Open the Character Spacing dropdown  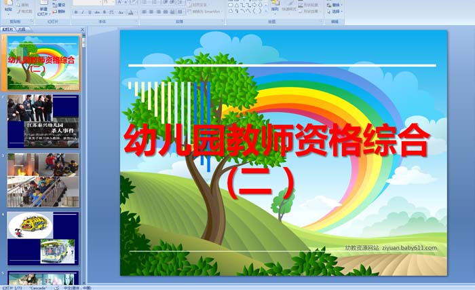click(x=112, y=12)
